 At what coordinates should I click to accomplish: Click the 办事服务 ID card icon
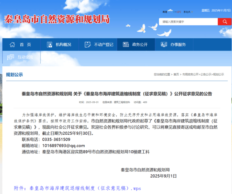pyautogui.click(x=164, y=45)
